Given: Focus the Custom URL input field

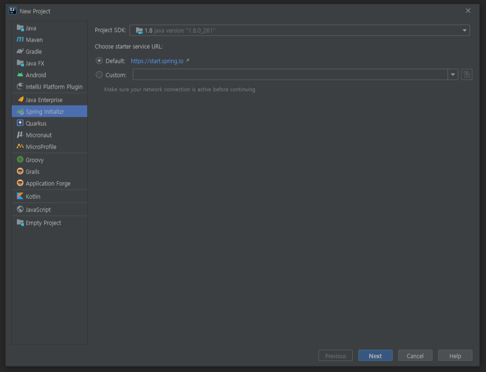Looking at the screenshot, I should point(290,75).
